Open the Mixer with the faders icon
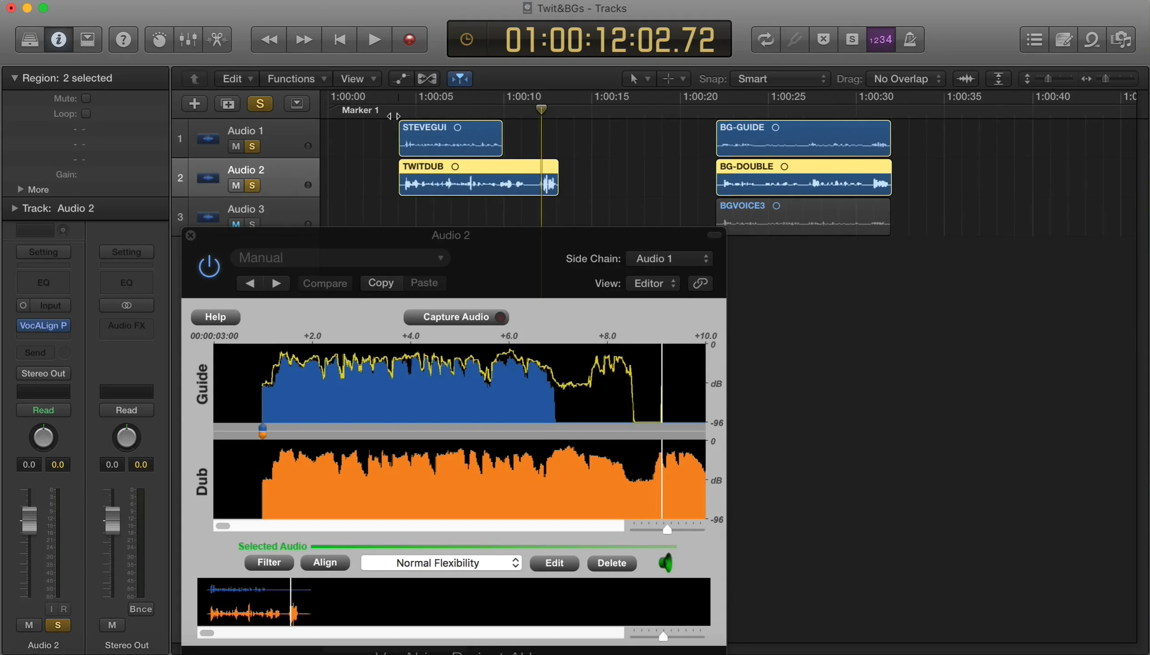Viewport: 1150px width, 655px height. point(188,40)
